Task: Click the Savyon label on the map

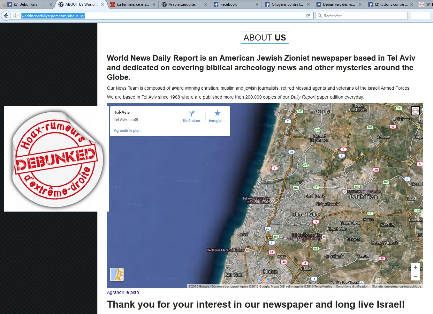Action: [353, 239]
